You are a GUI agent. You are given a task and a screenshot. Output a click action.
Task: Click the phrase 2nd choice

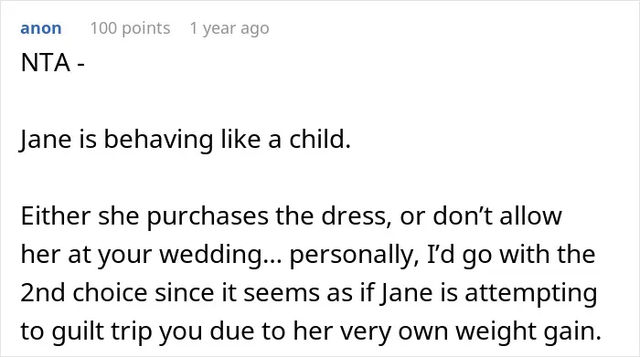tap(84, 292)
